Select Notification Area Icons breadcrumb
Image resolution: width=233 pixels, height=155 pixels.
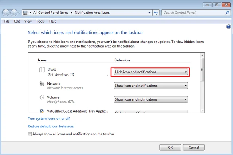pyautogui.click(x=92, y=13)
